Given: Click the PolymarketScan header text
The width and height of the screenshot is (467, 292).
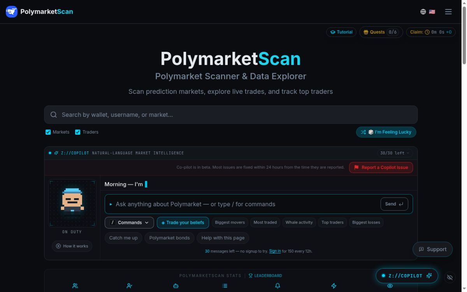Looking at the screenshot, I should 47,12.
